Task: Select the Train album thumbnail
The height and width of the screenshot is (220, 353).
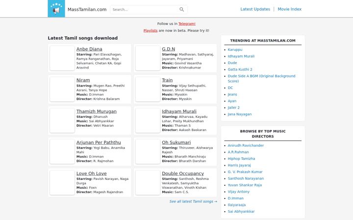Action: pyautogui.click(x=148, y=89)
